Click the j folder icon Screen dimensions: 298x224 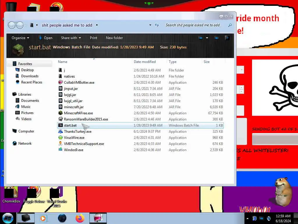[61, 70]
